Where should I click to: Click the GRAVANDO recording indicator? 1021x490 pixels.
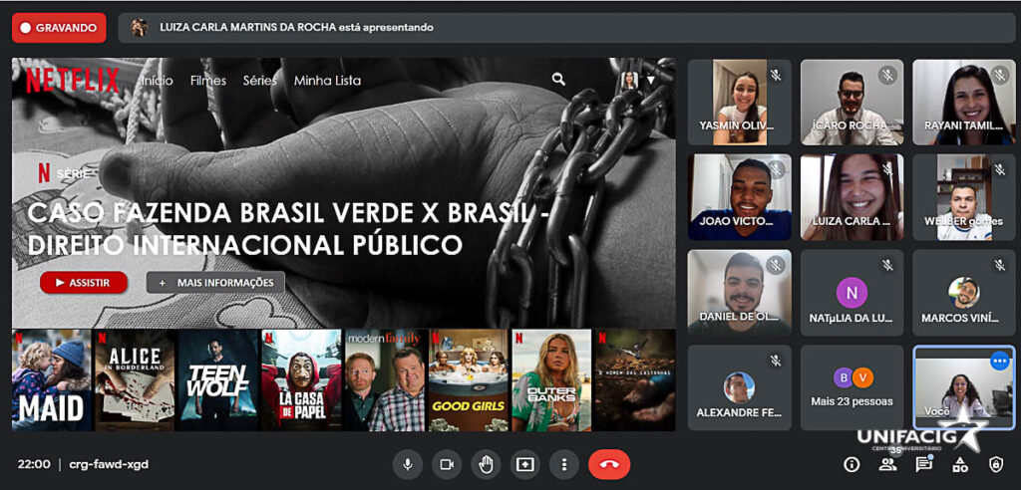(x=59, y=28)
